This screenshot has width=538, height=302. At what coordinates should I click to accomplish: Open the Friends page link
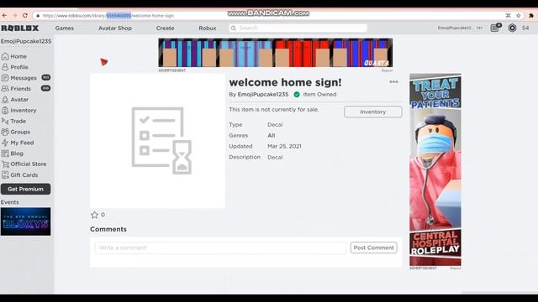coord(20,89)
